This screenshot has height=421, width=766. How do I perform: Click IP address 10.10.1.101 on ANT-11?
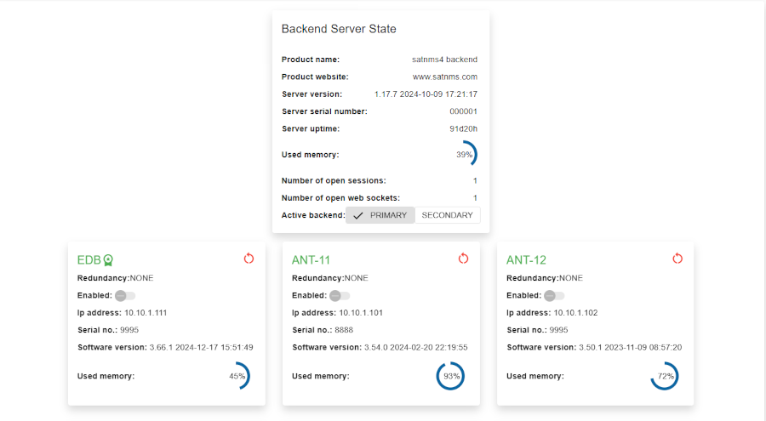point(361,313)
